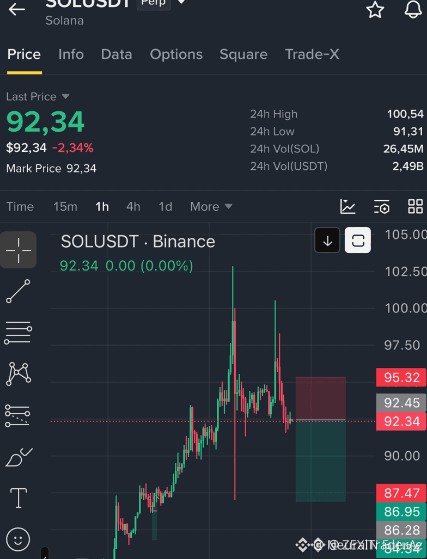Toggle fullscreen chart button
The height and width of the screenshot is (559, 427).
pyautogui.click(x=358, y=240)
